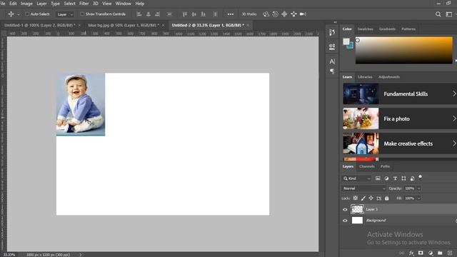Viewport: 457px width, 257px height.
Task: Close the Untitled-2 document tab
Action: (x=248, y=26)
